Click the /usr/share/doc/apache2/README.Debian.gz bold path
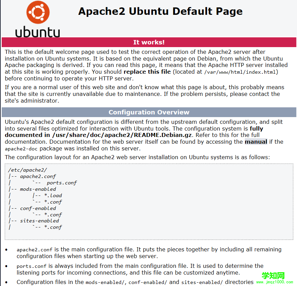Viewport: 297px width, 286px height. [x=122, y=135]
